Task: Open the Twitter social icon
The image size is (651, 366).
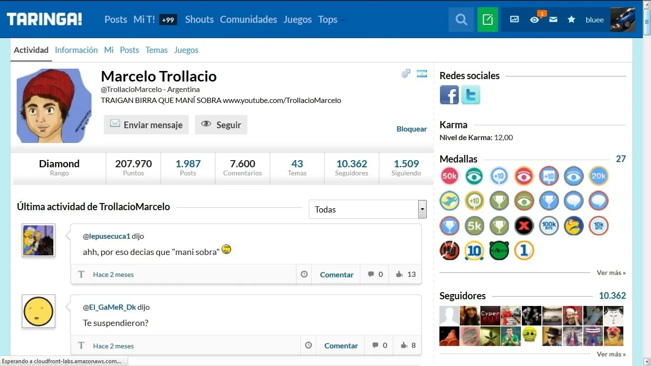Action: pos(470,95)
